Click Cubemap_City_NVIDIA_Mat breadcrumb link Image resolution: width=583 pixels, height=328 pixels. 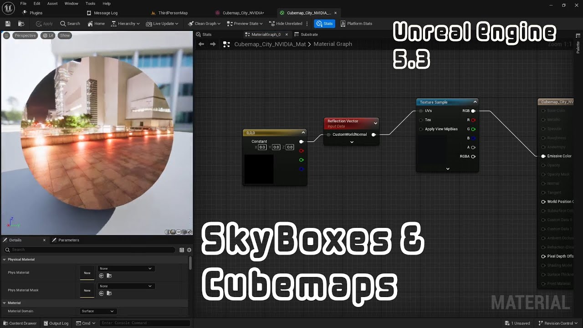tap(270, 44)
